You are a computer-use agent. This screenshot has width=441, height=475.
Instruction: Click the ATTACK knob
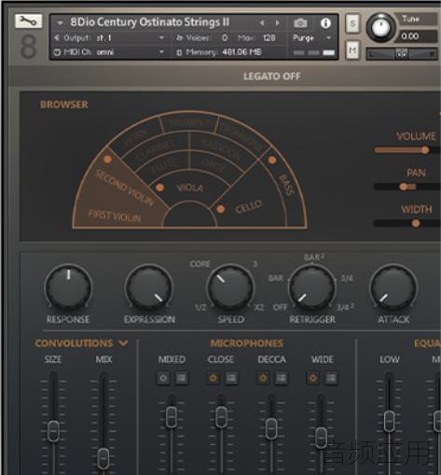pos(393,287)
